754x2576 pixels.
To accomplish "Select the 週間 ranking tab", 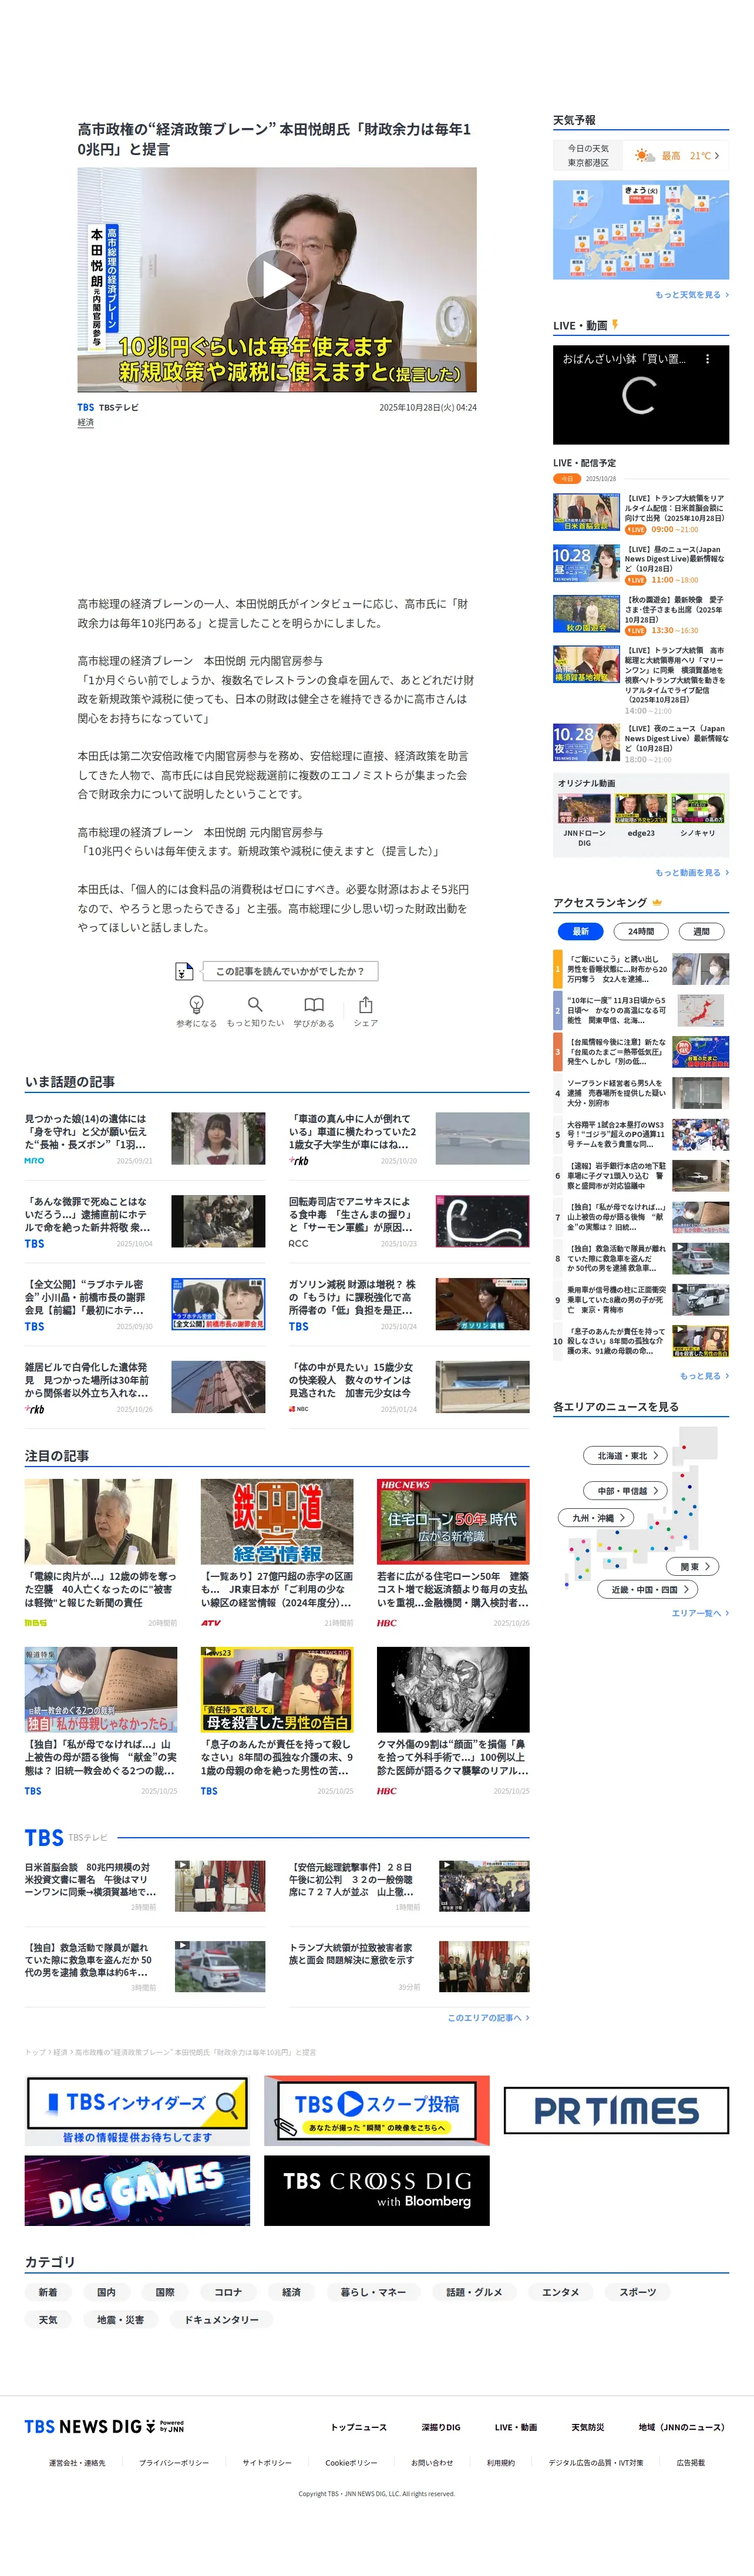I will (701, 931).
